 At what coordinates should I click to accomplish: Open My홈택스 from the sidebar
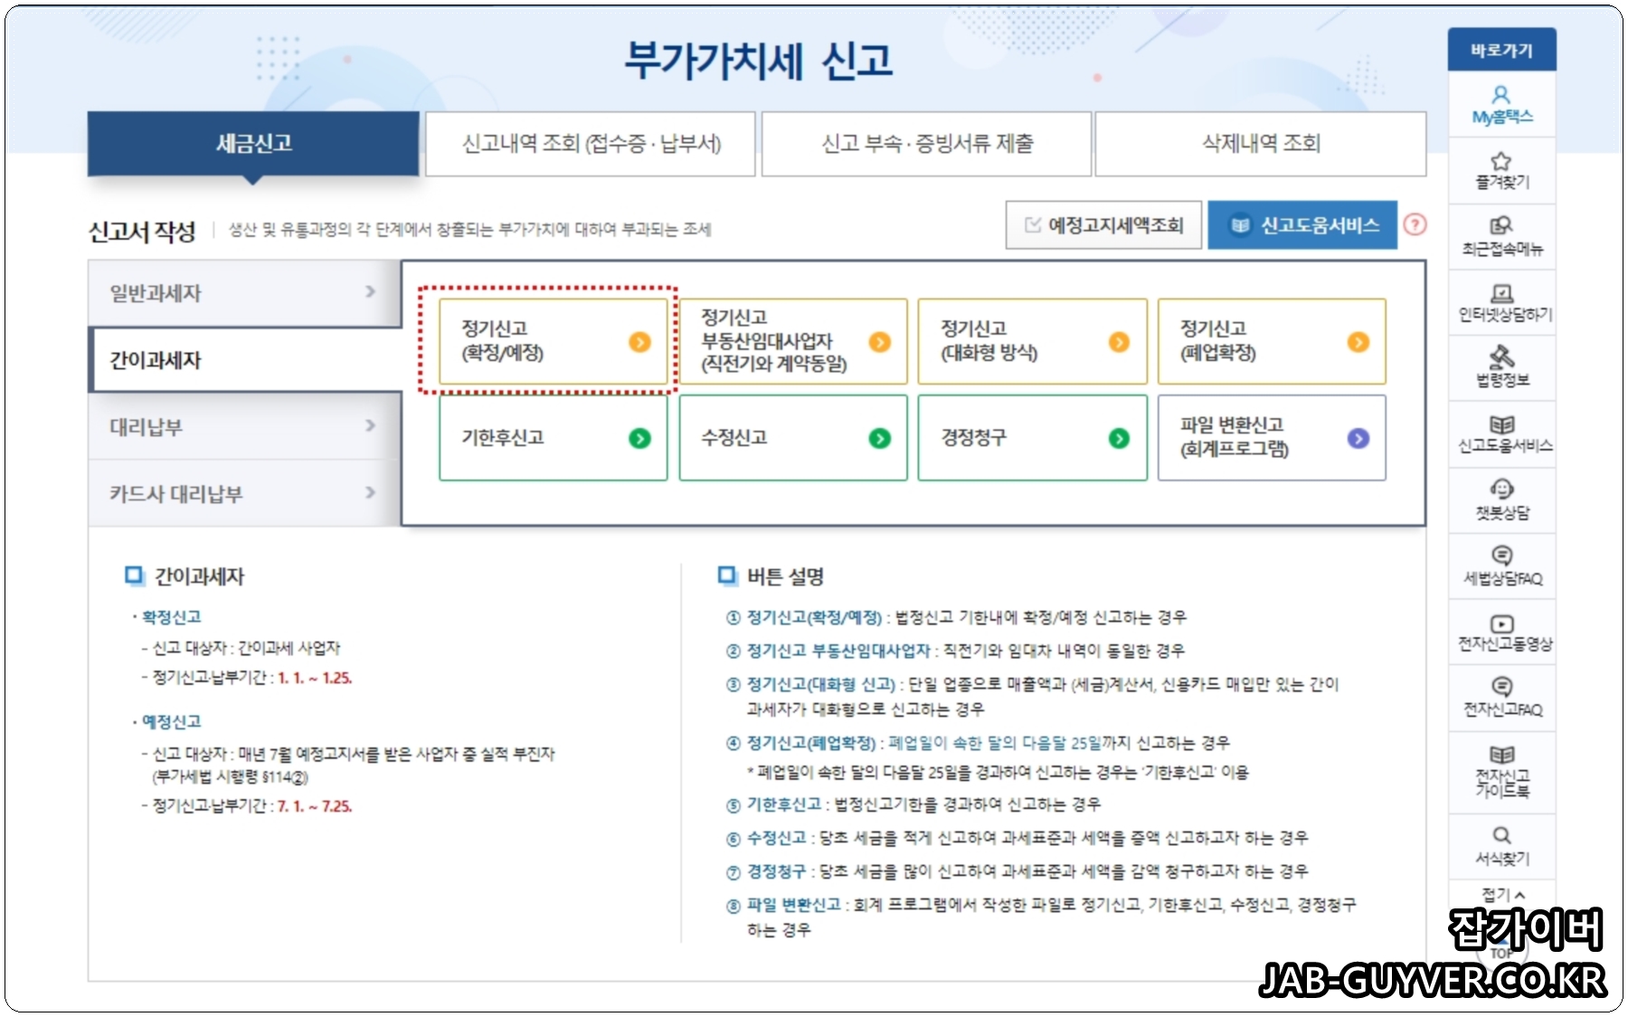pyautogui.click(x=1501, y=102)
